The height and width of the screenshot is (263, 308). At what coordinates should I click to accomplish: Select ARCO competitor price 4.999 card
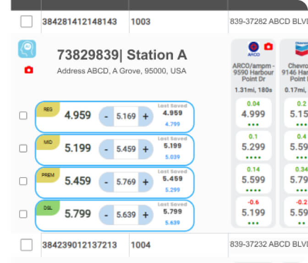(253, 113)
